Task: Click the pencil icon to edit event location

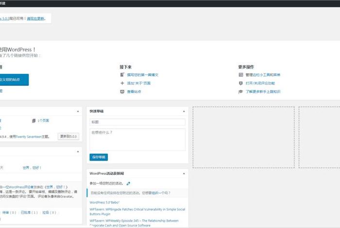Action: [x=128, y=183]
